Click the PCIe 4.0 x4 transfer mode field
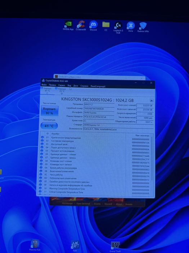189x253 pixels. pos(99,117)
